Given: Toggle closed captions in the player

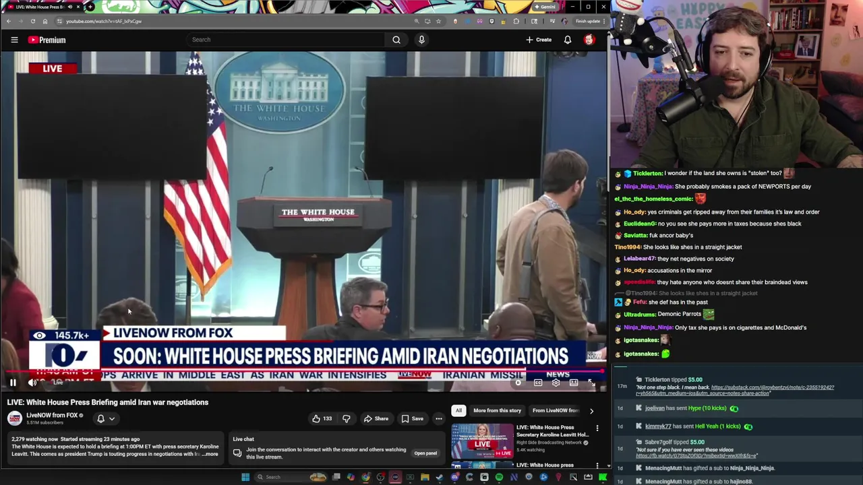Looking at the screenshot, I should pos(538,383).
